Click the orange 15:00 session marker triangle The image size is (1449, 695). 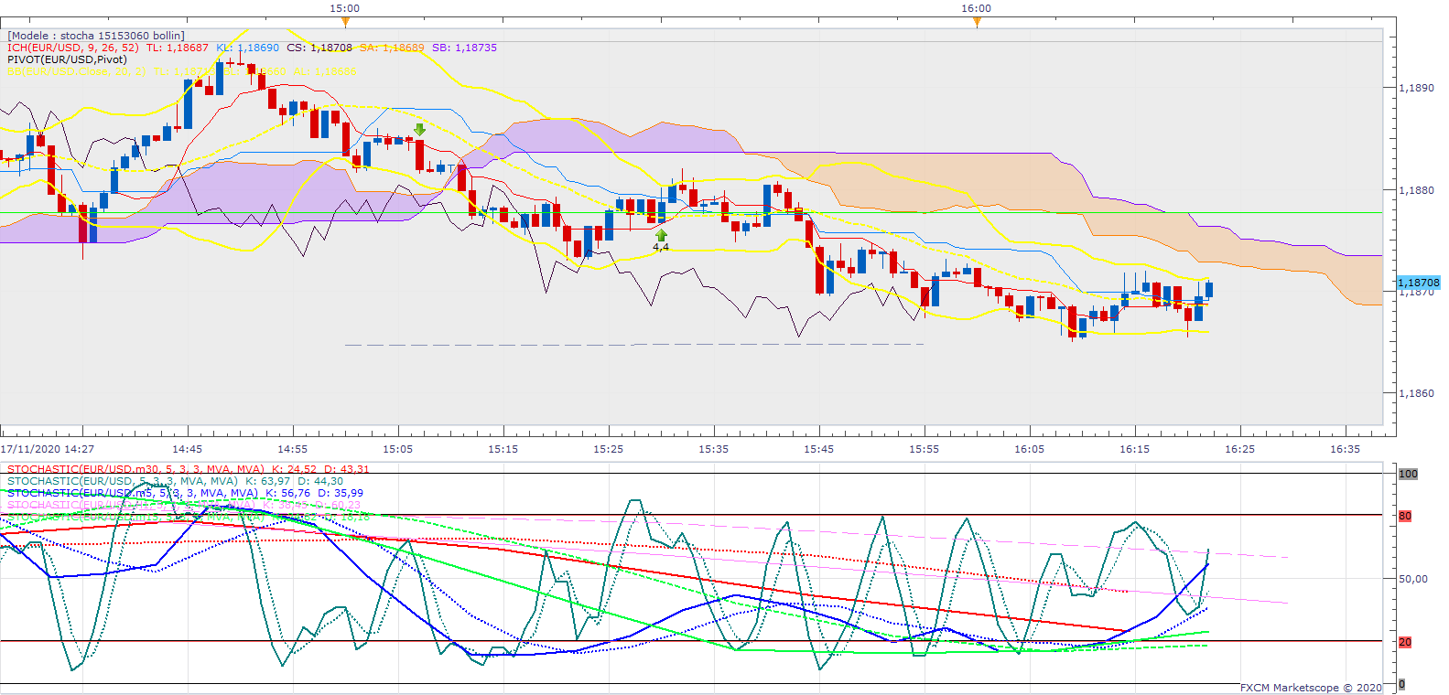tap(345, 22)
